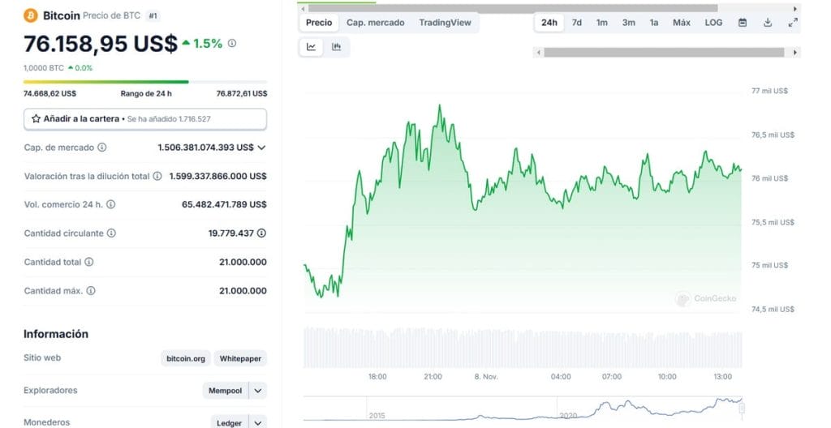Select 7d time range
The height and width of the screenshot is (428, 831).
click(577, 23)
